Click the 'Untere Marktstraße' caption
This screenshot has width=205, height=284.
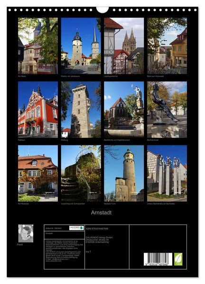tap(161, 204)
